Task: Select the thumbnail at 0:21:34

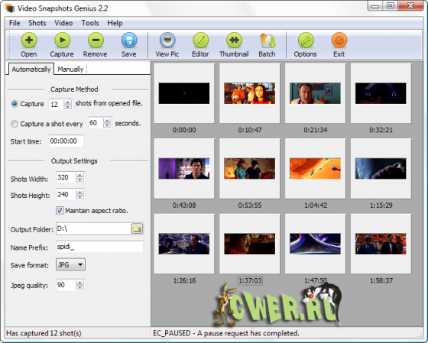Action: [315, 93]
